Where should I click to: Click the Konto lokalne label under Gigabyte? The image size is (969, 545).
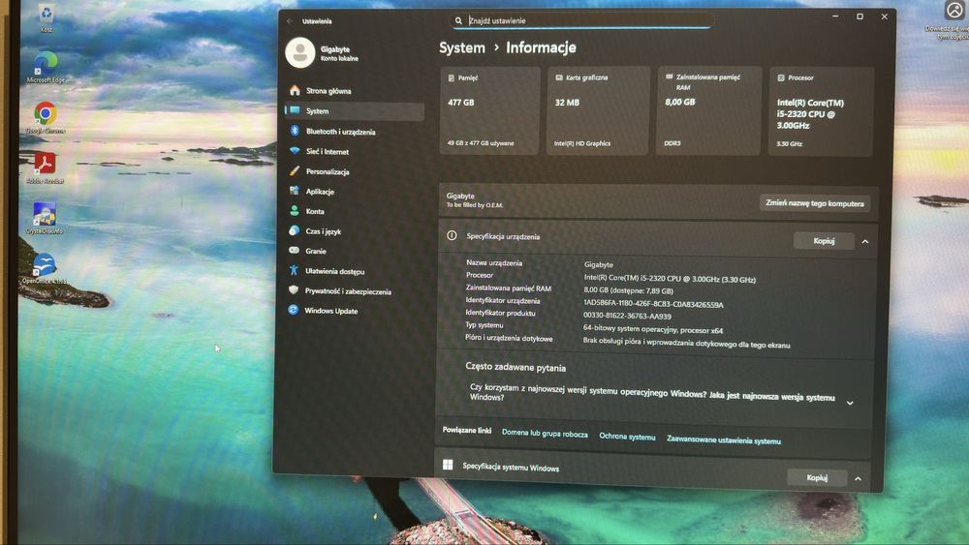click(x=339, y=59)
